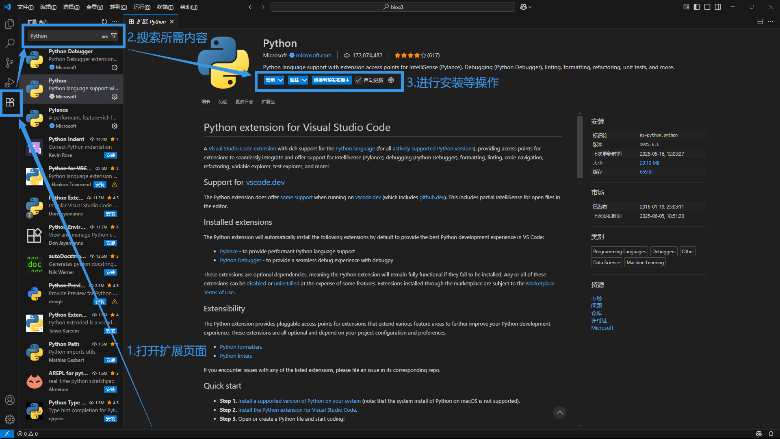Image resolution: width=780 pixels, height=439 pixels.
Task: Select the Pylance extension in the list
Action: point(72,118)
